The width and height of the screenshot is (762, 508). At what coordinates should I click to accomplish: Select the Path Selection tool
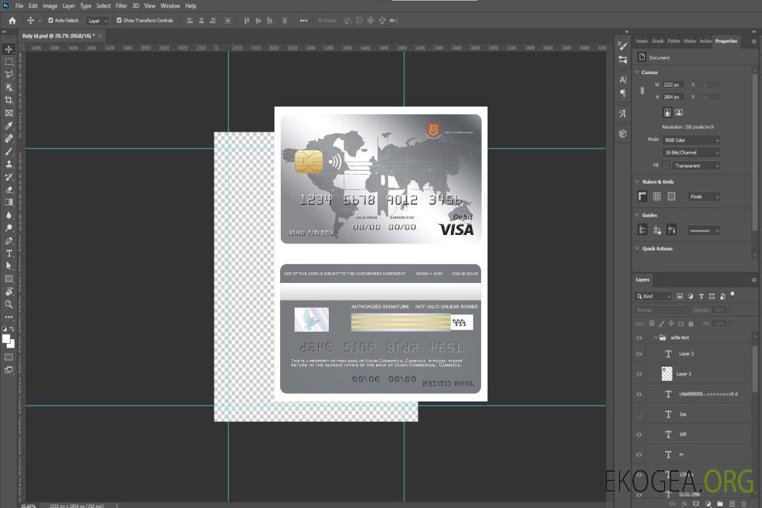(x=8, y=266)
